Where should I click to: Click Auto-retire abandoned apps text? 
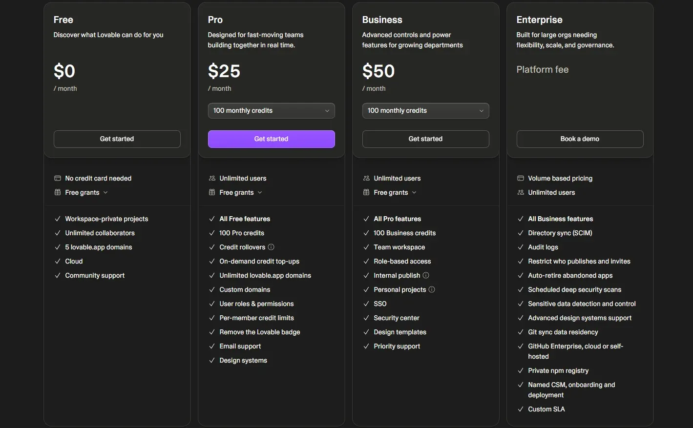coord(570,275)
